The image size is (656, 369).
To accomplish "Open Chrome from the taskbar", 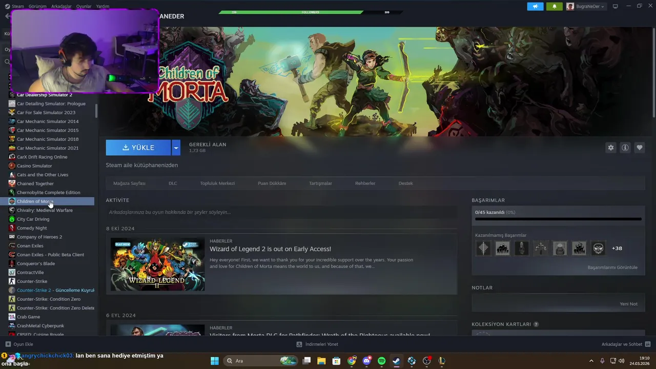I will (352, 361).
